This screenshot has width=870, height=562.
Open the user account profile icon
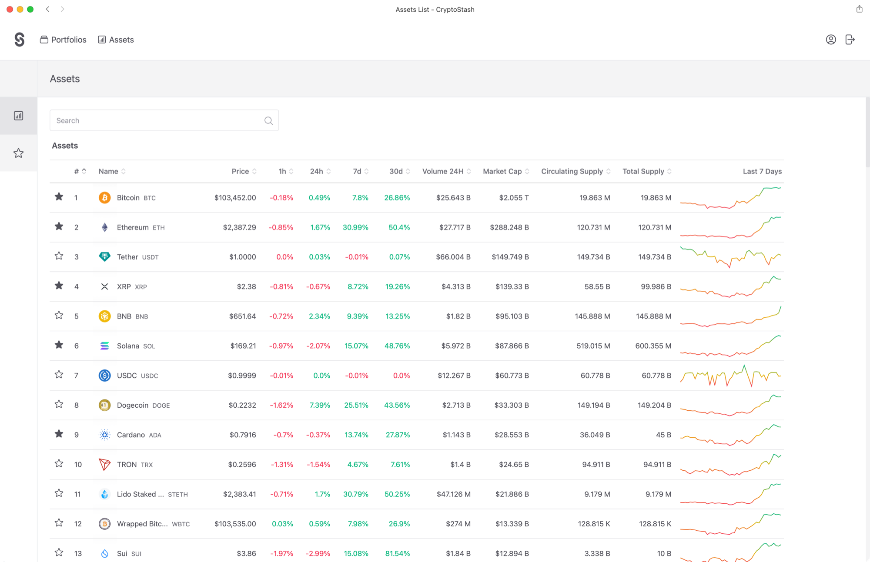click(x=831, y=40)
